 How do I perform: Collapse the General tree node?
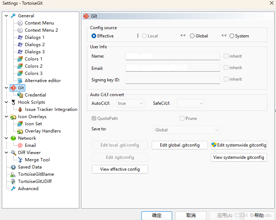coord(6,16)
